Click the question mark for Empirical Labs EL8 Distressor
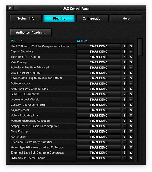 (124, 153)
